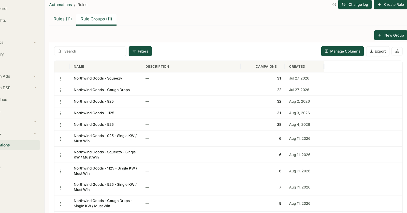The image size is (407, 213).
Task: Open row menu for Northwind Goods - 525
Action: 61,125
